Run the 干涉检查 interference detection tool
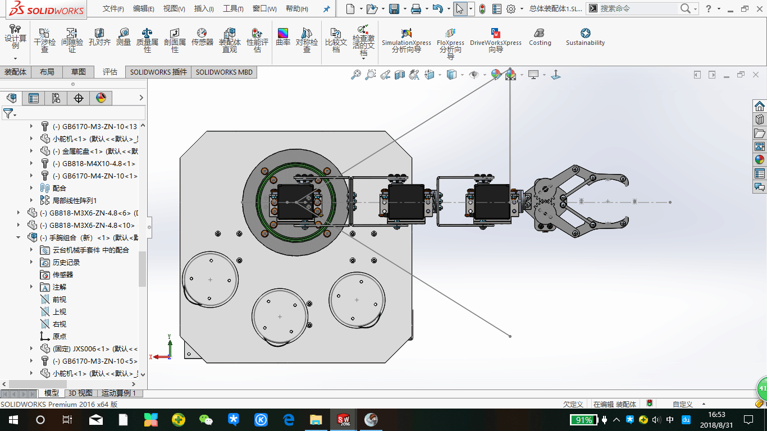Image resolution: width=767 pixels, height=431 pixels. 45,40
